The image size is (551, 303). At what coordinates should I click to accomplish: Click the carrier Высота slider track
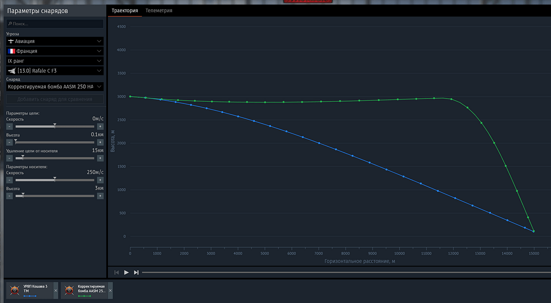point(55,196)
